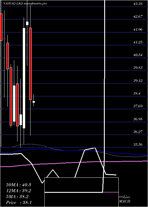Select the 'NASDAQ LKQ munafasutra.pro' chart title
Viewport: 148px width, 207px height.
point(25,4)
